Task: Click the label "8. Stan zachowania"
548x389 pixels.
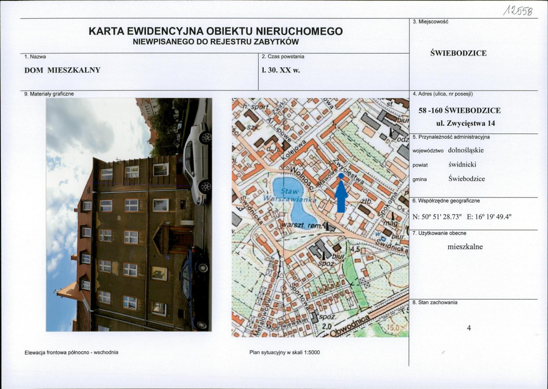Action: (435, 302)
